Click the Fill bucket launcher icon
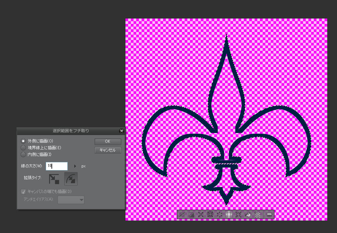Image resolution: width=337 pixels, height=233 pixels. coord(248,214)
